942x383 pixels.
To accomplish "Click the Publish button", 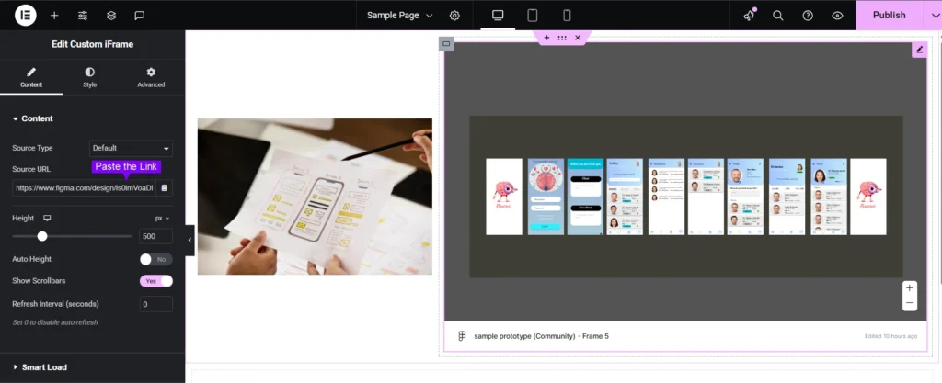I will pyautogui.click(x=890, y=15).
